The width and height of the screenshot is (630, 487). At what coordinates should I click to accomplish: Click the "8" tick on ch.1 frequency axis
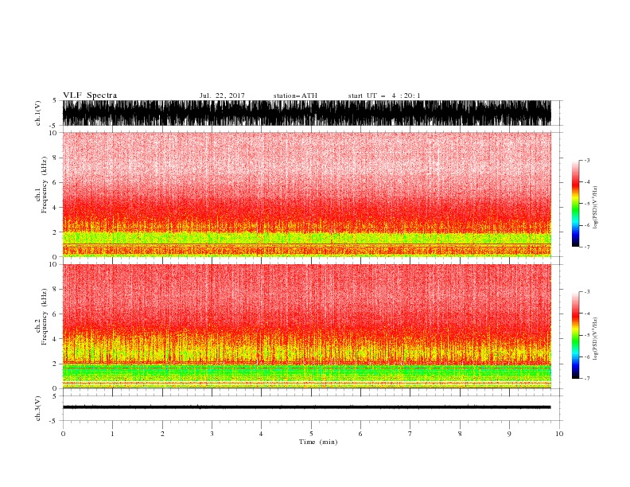[x=55, y=158]
